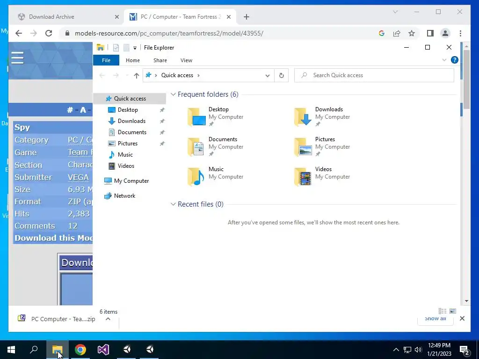Click the share page icon in Chrome
479x359 pixels.
(x=397, y=33)
